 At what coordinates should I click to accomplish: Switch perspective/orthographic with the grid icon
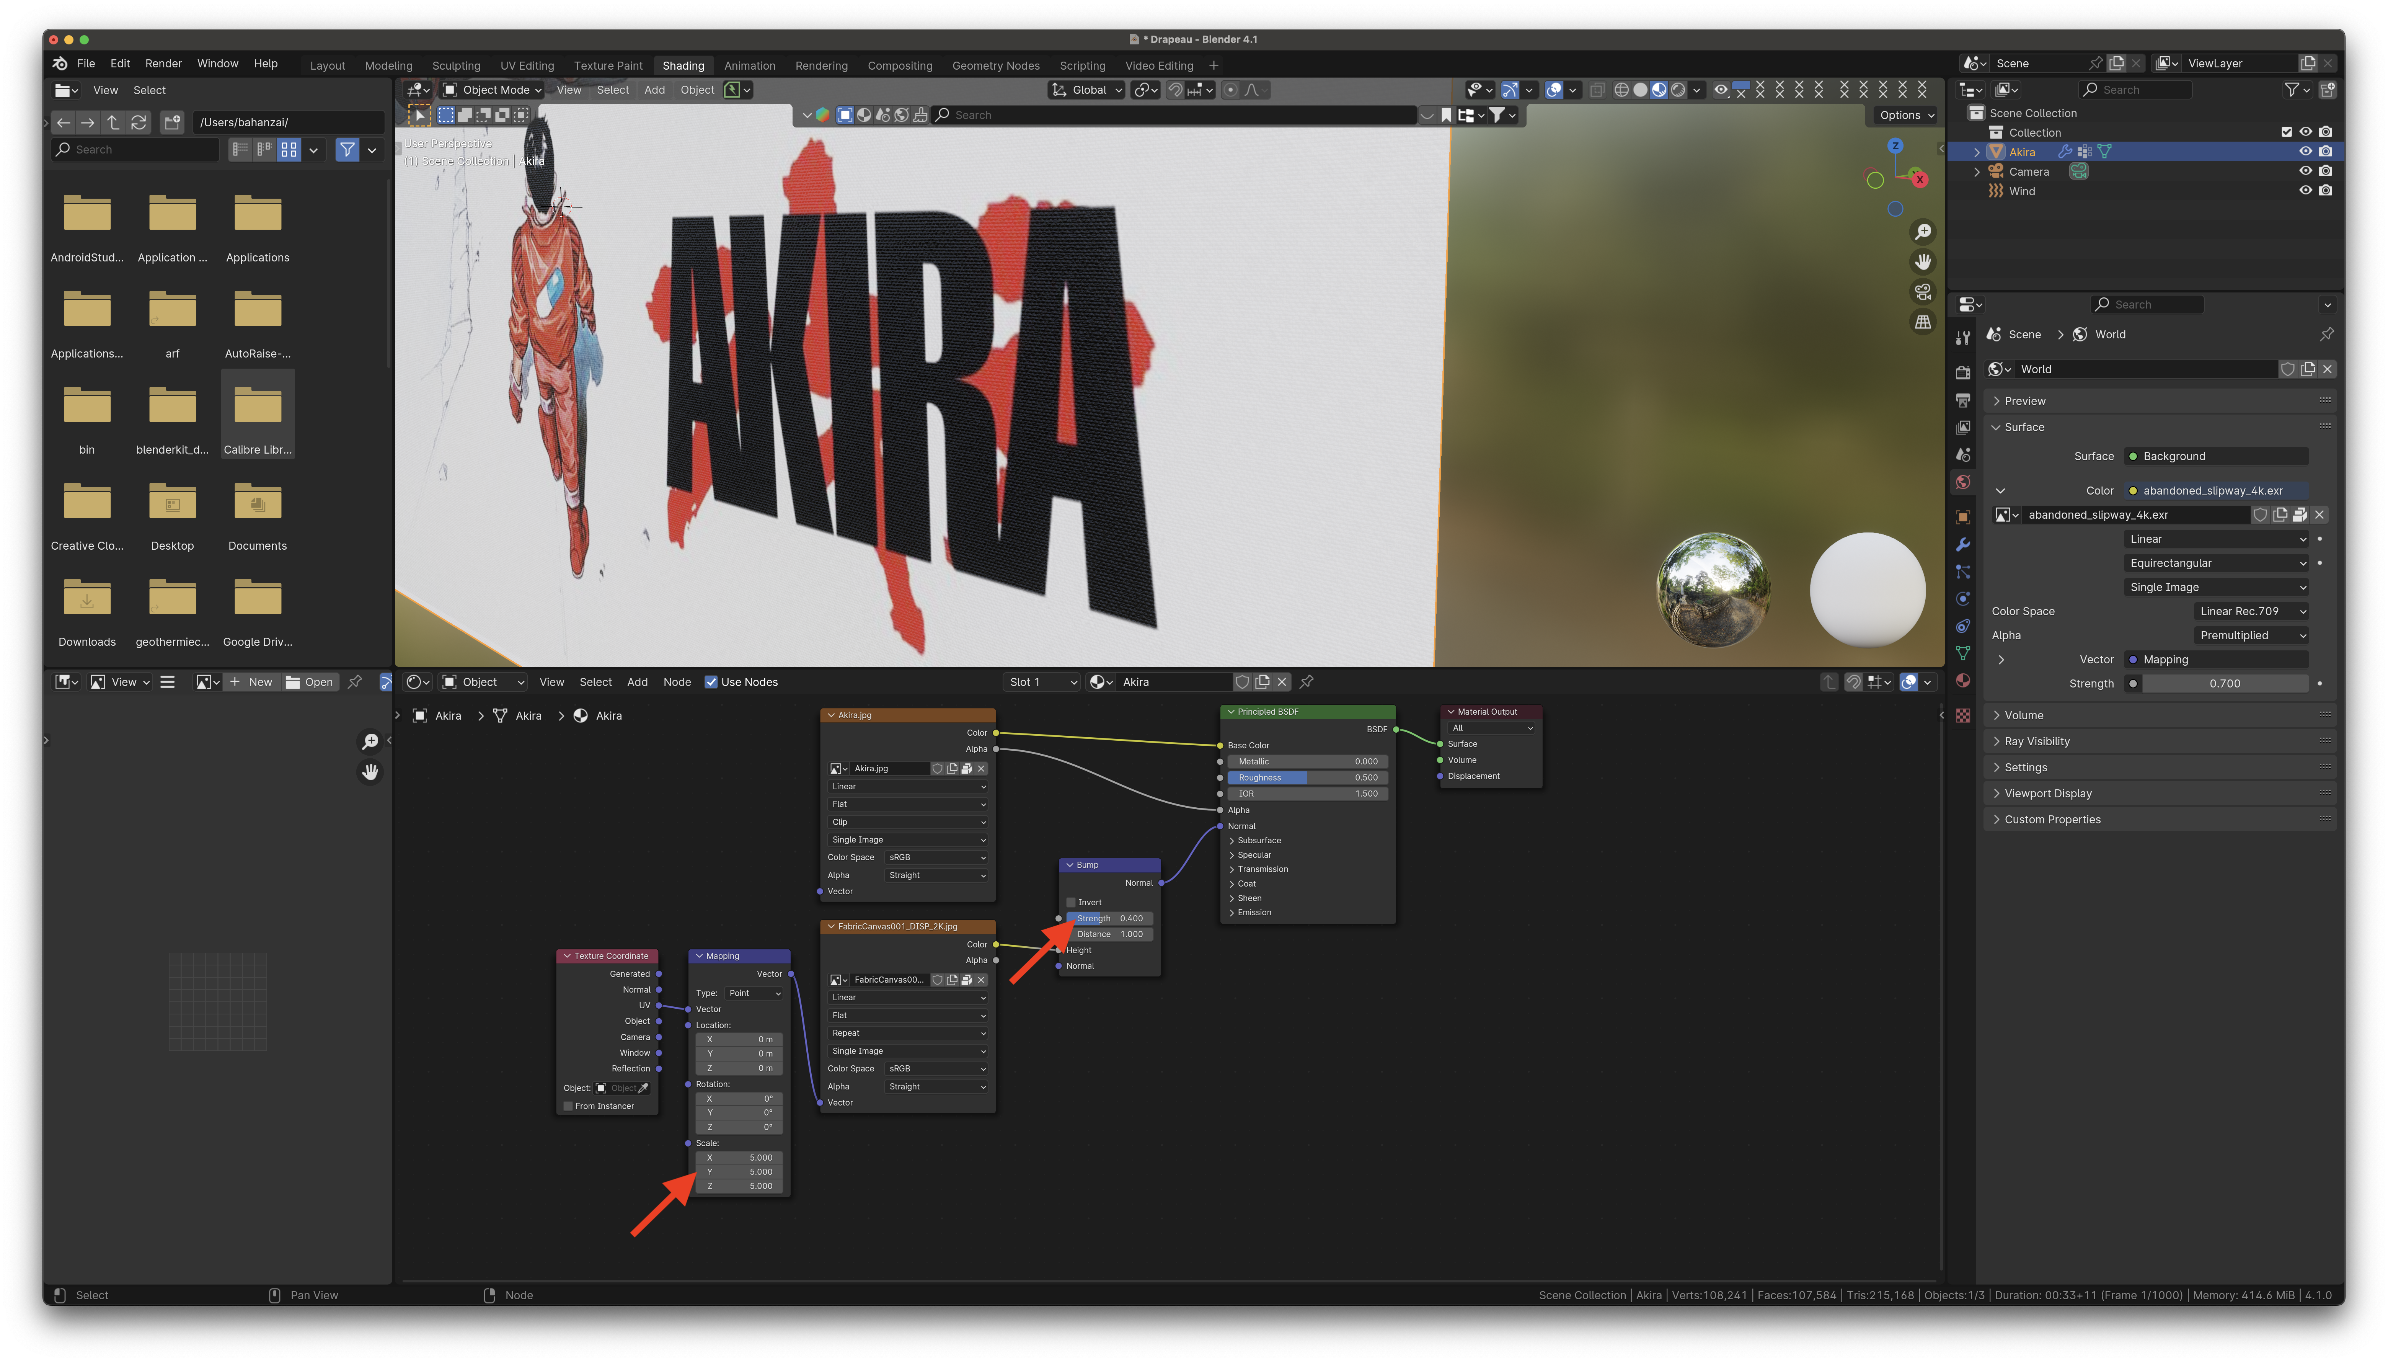tap(1922, 322)
